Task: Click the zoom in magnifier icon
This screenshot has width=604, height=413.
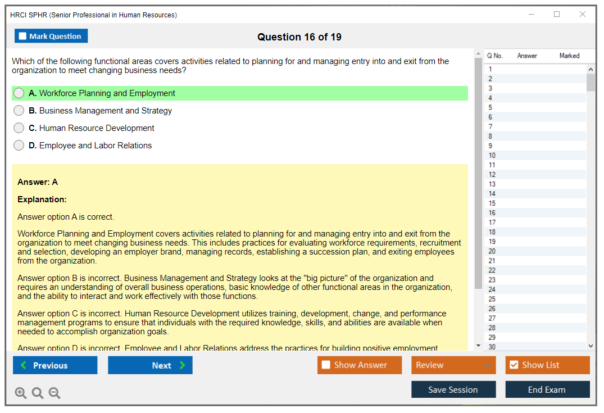Action: click(21, 393)
